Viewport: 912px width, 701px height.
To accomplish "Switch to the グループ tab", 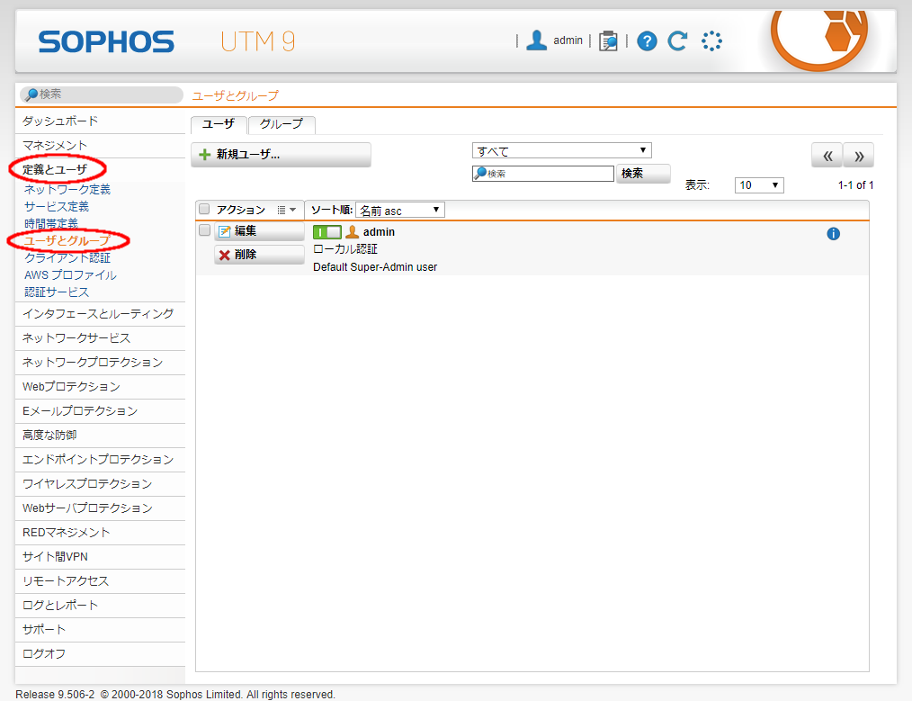I will [282, 124].
